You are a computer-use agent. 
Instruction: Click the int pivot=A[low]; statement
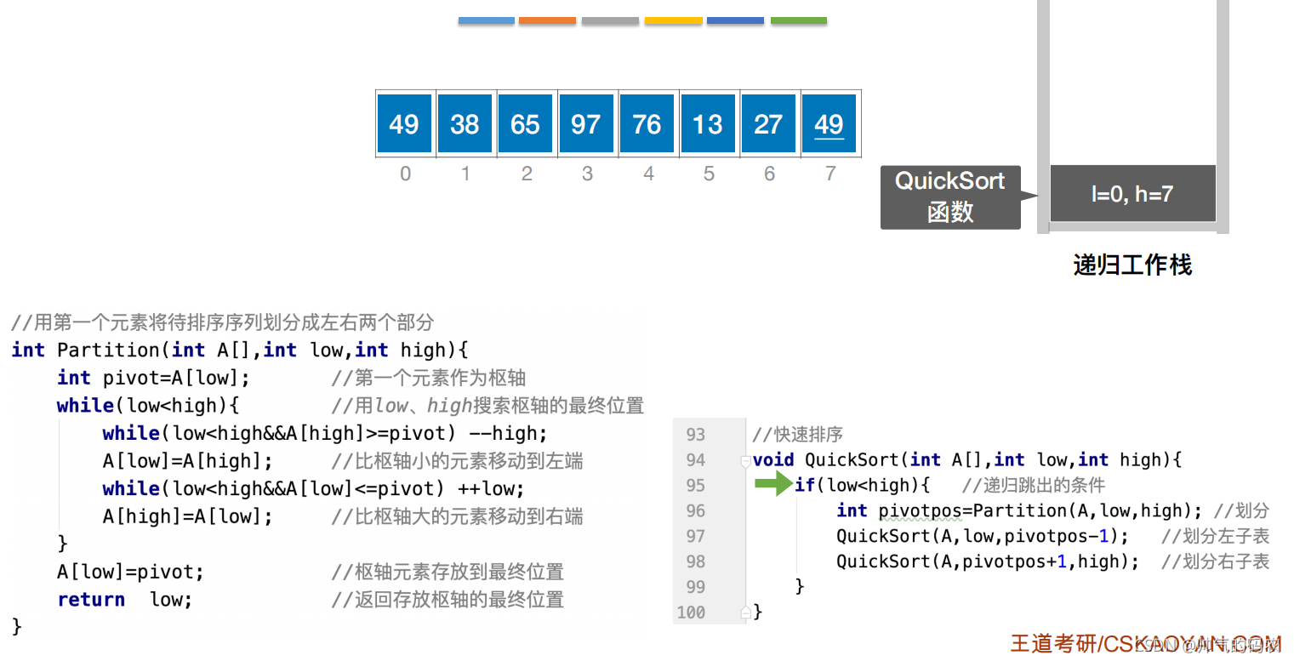(154, 378)
